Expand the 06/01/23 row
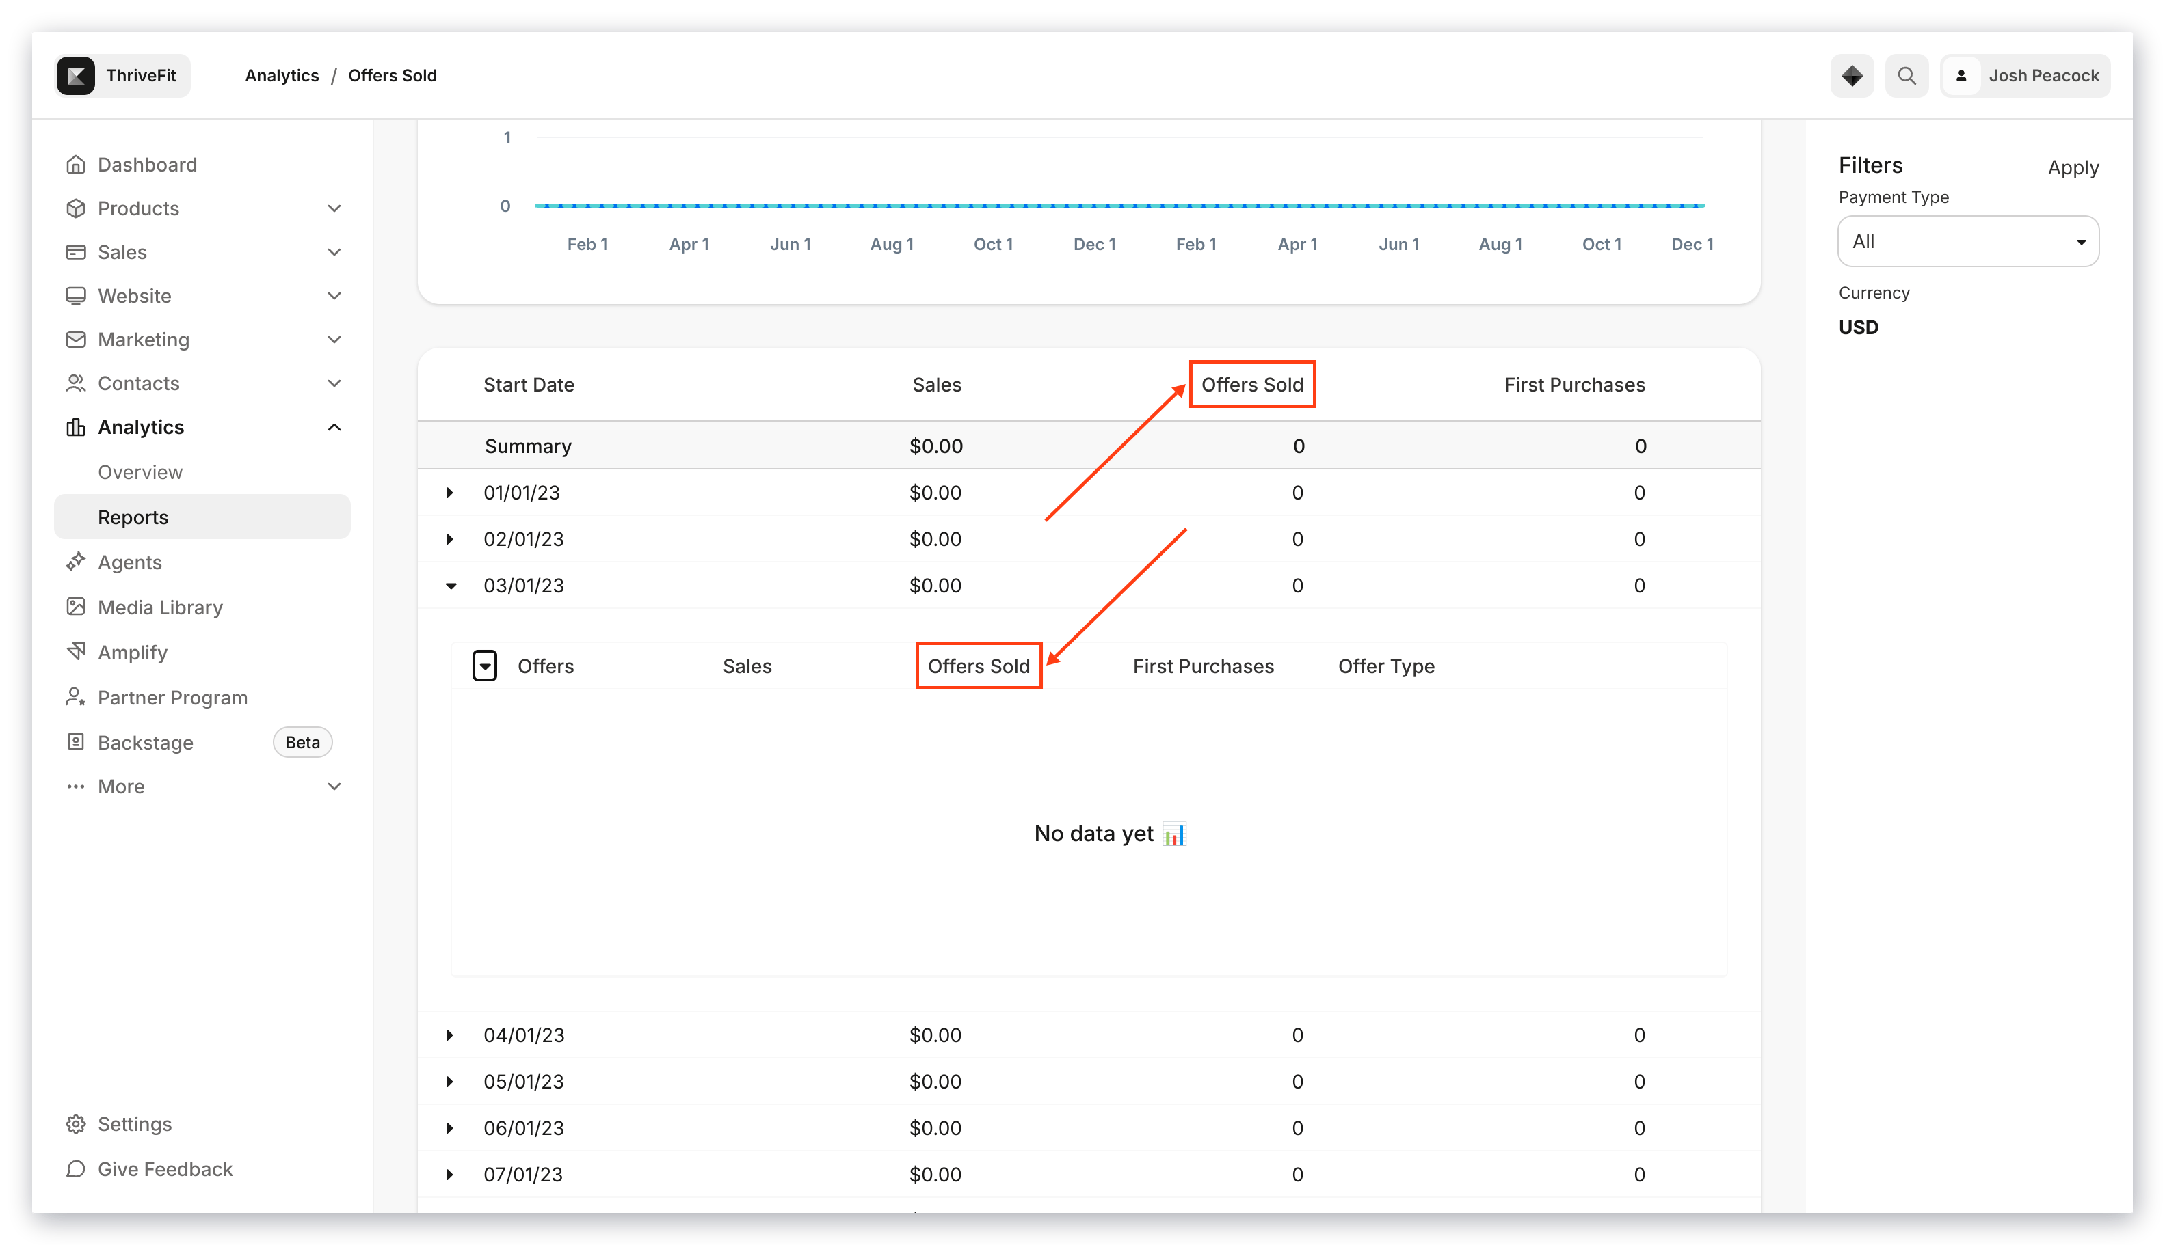This screenshot has height=1245, width=2165. click(x=449, y=1127)
